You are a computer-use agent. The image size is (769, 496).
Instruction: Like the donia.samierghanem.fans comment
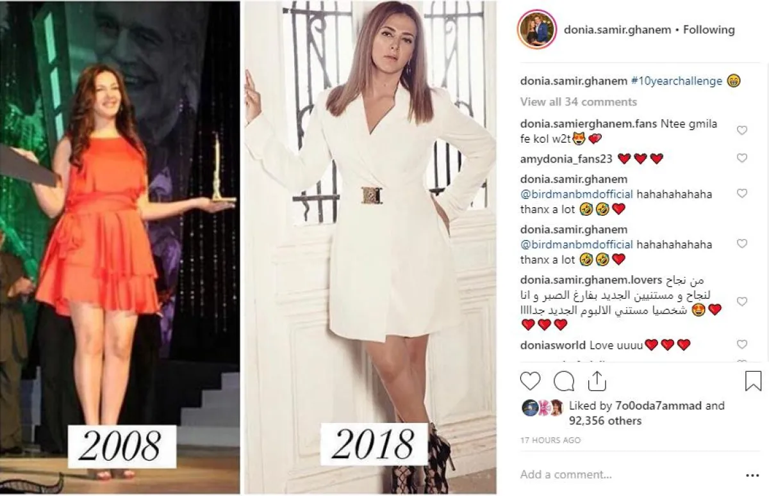coord(742,131)
